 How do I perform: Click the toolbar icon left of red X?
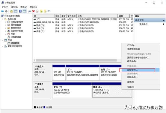[x=30, y=11]
